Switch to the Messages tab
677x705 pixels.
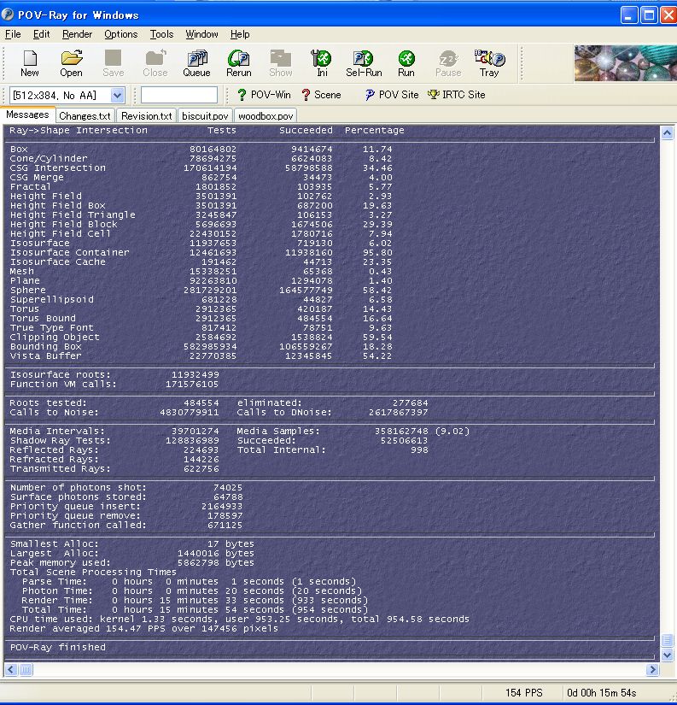tap(27, 115)
